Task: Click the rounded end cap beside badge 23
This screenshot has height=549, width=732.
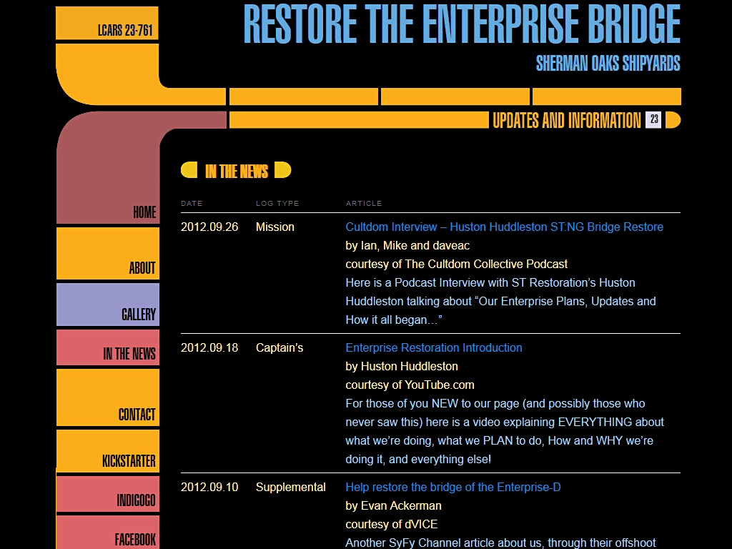Action: 673,120
